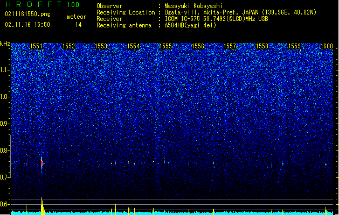Select the Ogata-vill. Akita-Pref. JAPAN location text

click(x=240, y=12)
